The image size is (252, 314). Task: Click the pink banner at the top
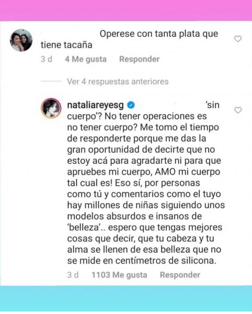coord(126,10)
